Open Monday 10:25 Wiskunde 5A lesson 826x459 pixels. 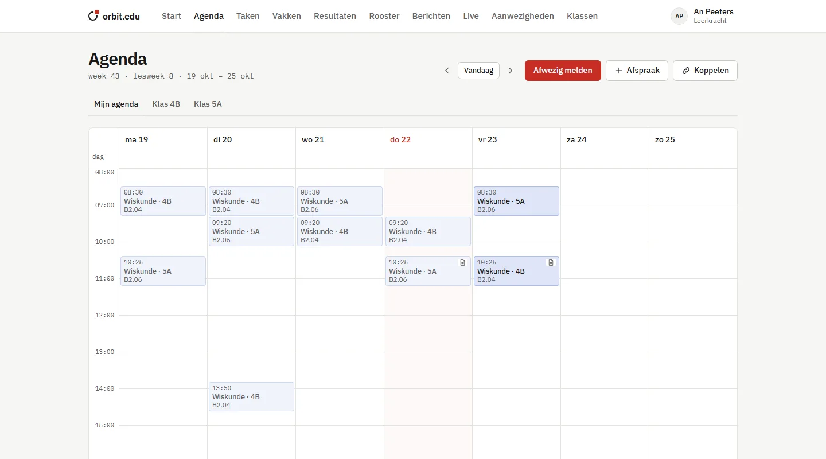(163, 271)
